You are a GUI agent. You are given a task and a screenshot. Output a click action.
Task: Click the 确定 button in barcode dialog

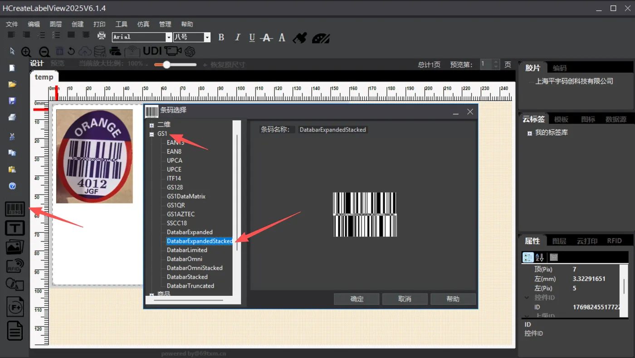(357, 299)
